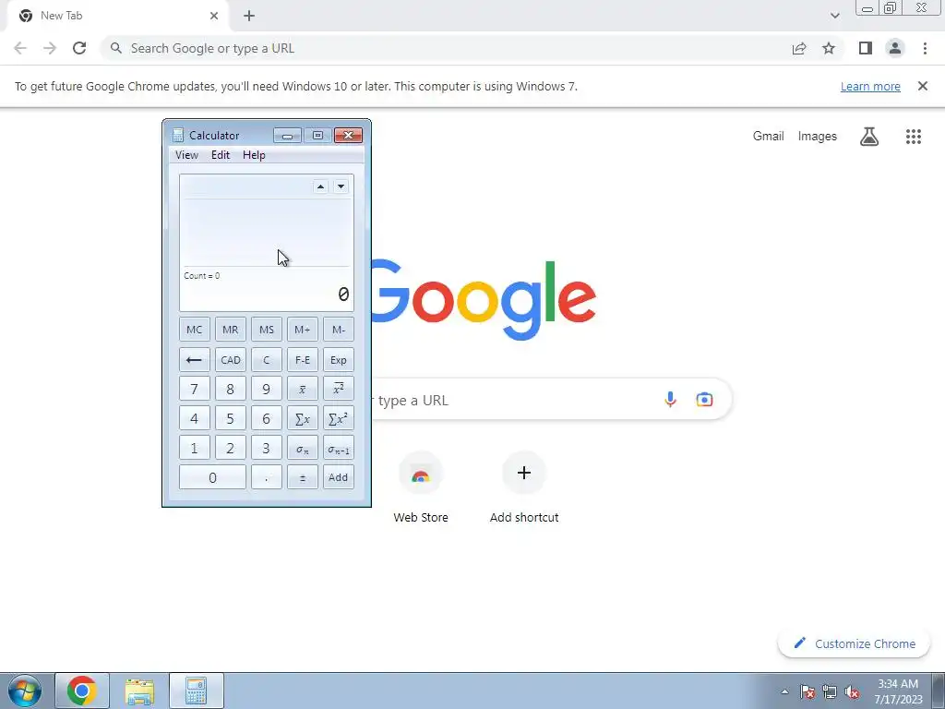Screen dimensions: 945x709
Task: Toggle F-E scientific notation
Action: [x=303, y=359]
